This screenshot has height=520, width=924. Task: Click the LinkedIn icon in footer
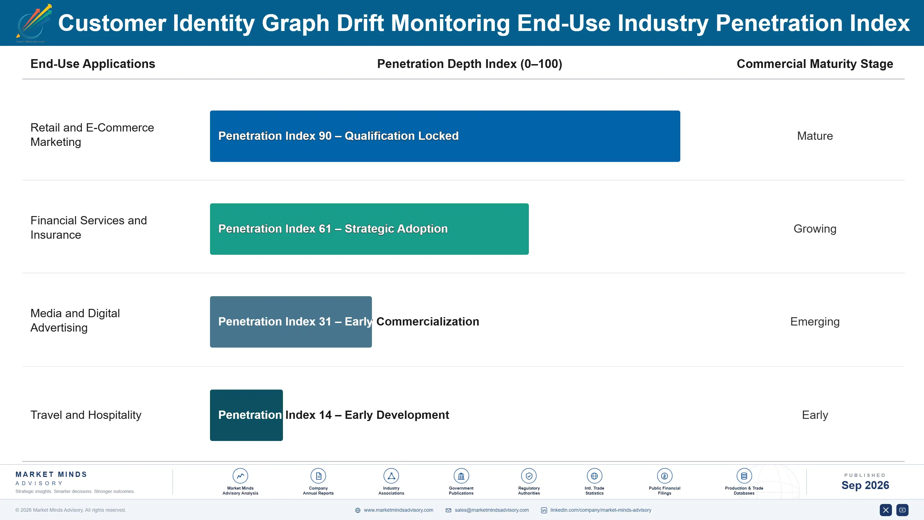544,510
